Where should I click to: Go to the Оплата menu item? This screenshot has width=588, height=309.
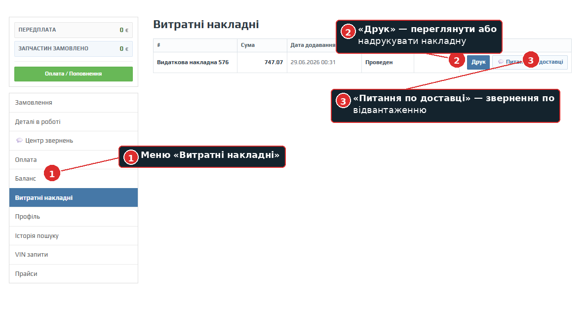[x=74, y=160]
